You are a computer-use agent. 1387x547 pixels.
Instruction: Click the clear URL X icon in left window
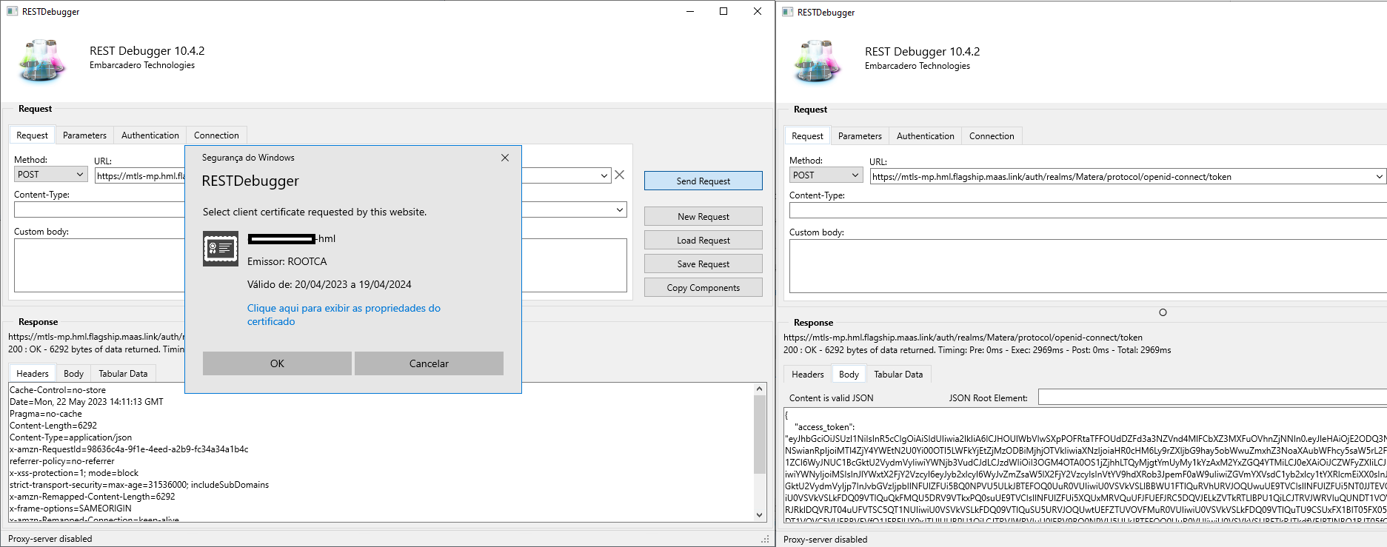click(x=620, y=175)
